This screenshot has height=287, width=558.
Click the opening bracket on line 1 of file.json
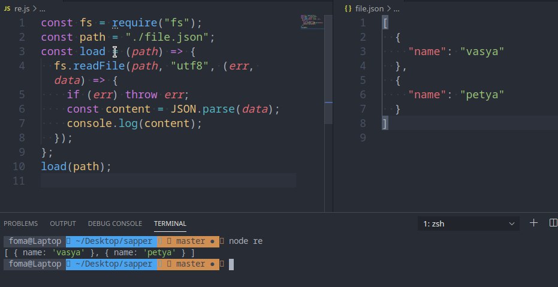385,23
